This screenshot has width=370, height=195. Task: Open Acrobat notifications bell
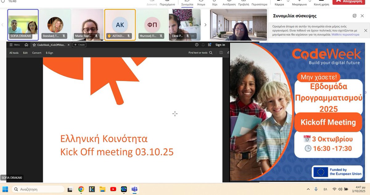click(x=203, y=45)
